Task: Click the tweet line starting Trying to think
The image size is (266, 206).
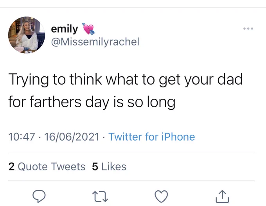Action: click(x=126, y=80)
